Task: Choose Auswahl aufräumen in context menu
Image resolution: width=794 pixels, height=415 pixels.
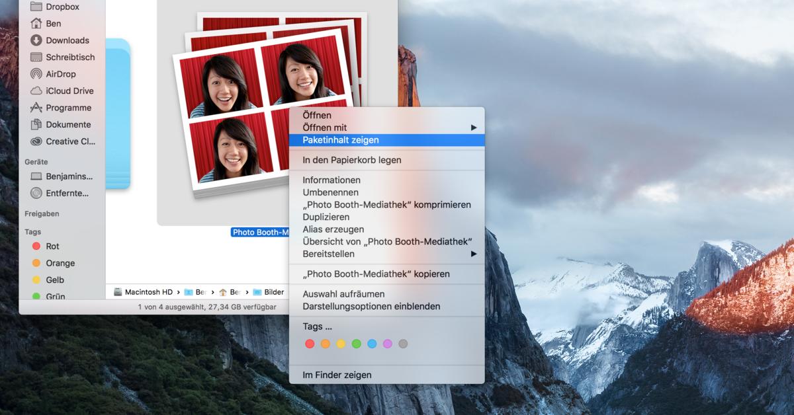Action: tap(387, 294)
